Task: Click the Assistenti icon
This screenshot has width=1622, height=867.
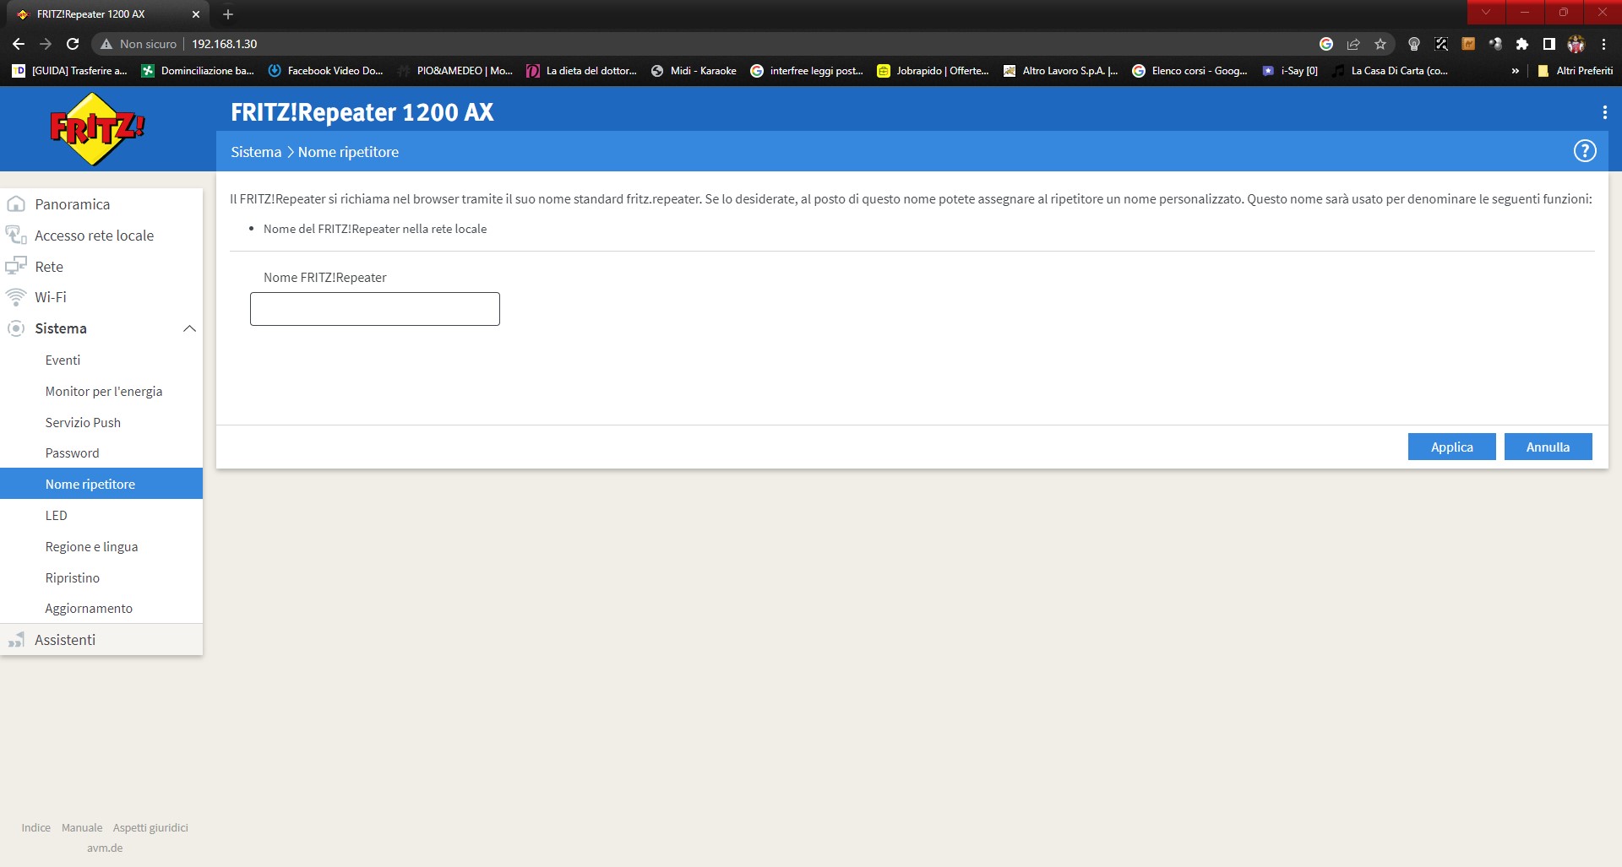Action: (x=16, y=640)
